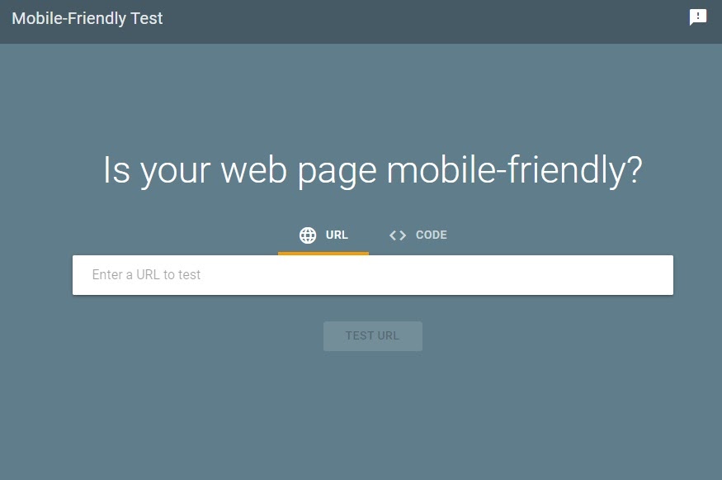Screen dimensions: 722x480
Task: Switch to the CODE tab
Action: [418, 235]
